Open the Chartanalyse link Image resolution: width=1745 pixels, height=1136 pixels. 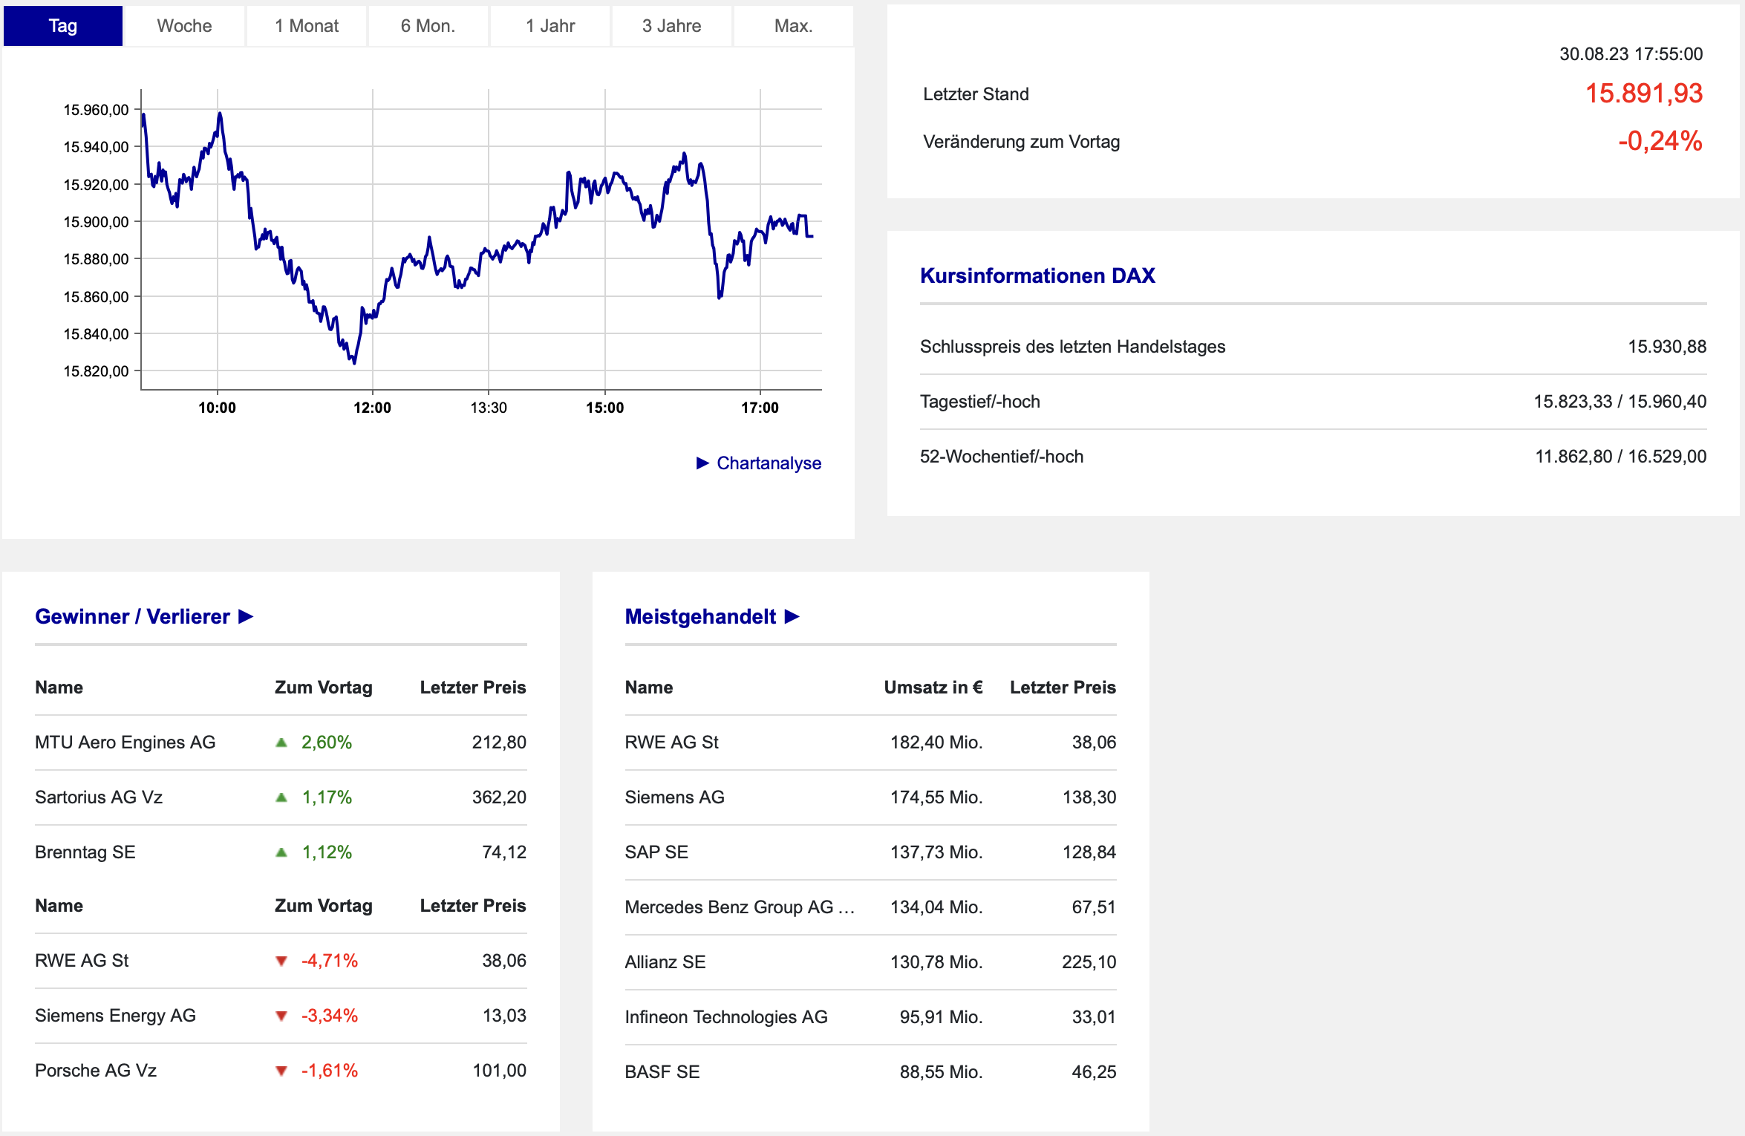(x=769, y=463)
